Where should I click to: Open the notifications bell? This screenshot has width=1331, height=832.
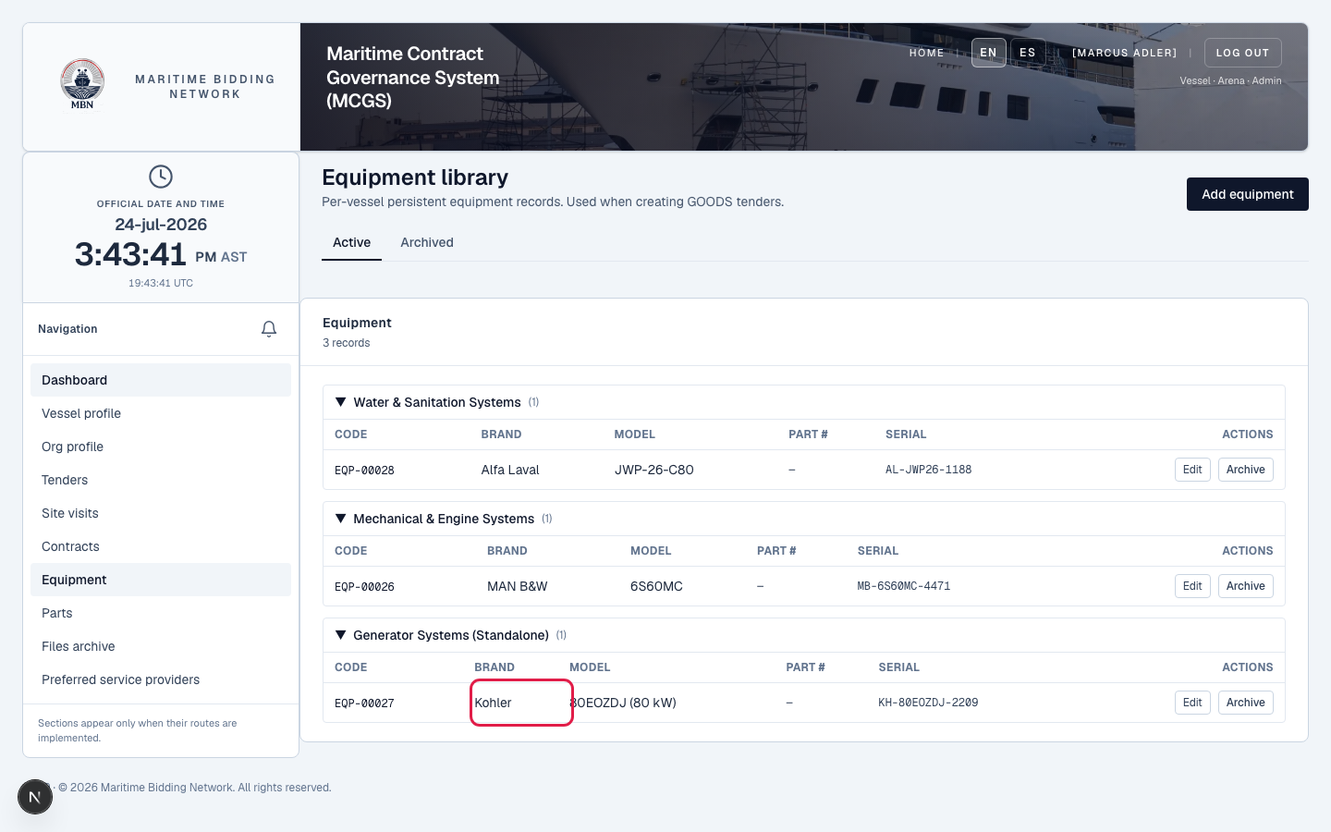269,329
